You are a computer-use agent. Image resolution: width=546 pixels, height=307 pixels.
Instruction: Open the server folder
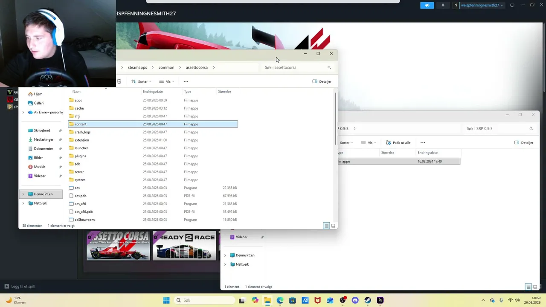point(153,172)
